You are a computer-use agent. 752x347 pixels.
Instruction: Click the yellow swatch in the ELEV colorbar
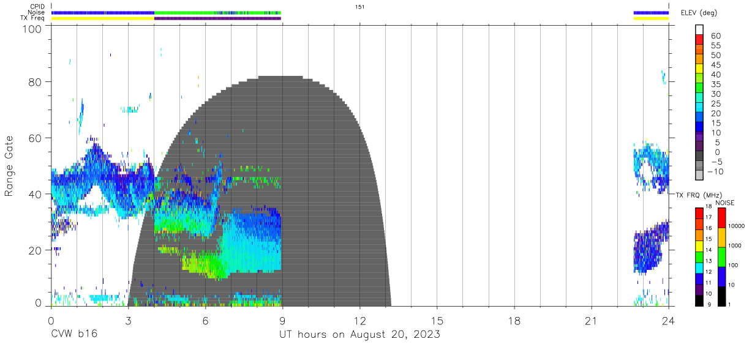tap(700, 69)
